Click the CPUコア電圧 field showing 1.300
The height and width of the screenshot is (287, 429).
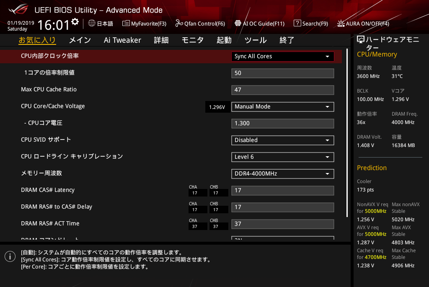[x=283, y=124]
